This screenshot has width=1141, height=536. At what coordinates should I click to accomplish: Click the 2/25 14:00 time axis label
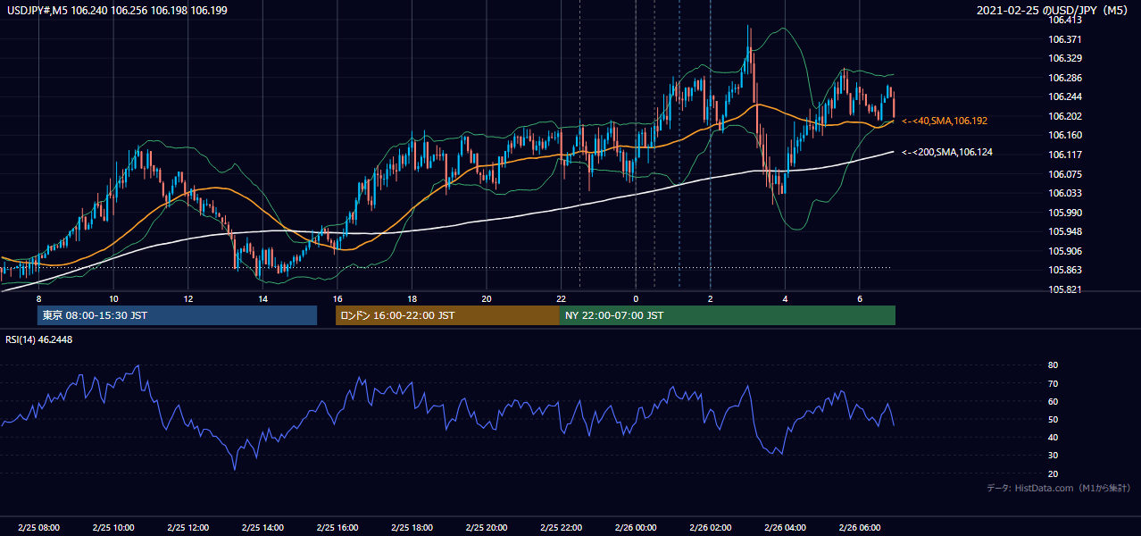pos(262,527)
